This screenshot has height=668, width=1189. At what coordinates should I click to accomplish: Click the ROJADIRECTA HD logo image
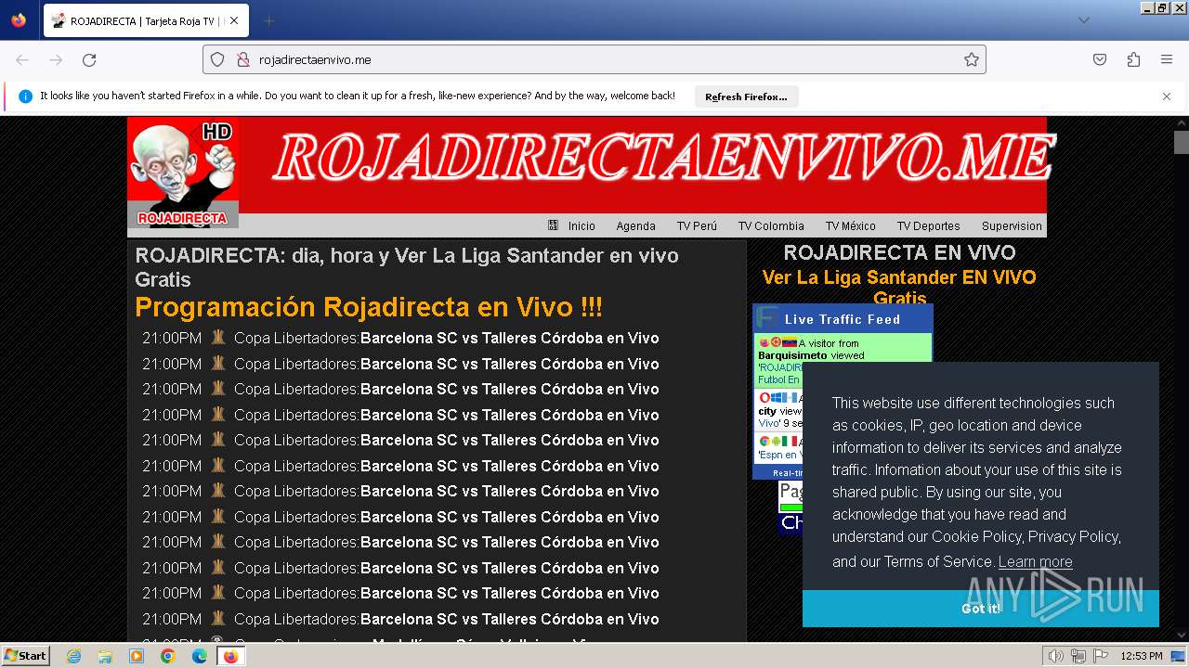(x=183, y=173)
